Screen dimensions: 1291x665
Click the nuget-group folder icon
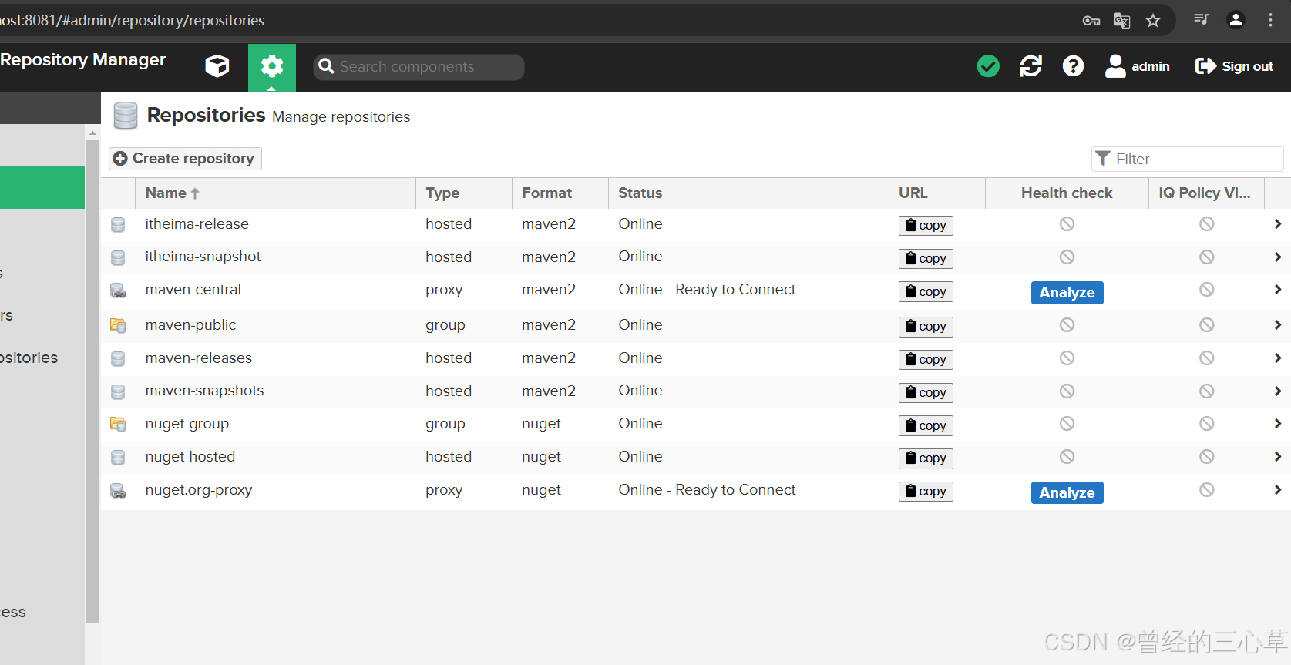pos(118,424)
